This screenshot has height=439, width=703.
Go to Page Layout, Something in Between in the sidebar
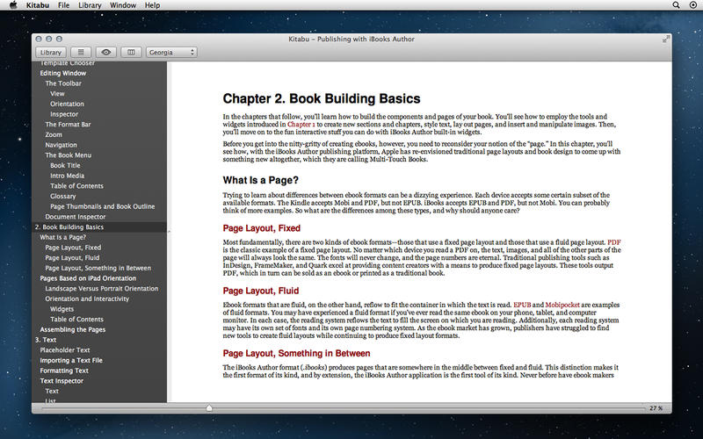[98, 269]
